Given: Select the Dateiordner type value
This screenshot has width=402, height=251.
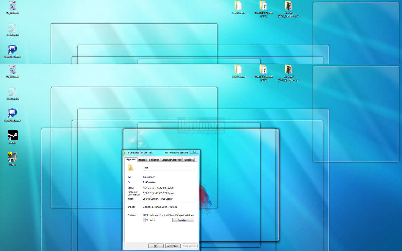Looking at the screenshot, I should tap(149, 177).
